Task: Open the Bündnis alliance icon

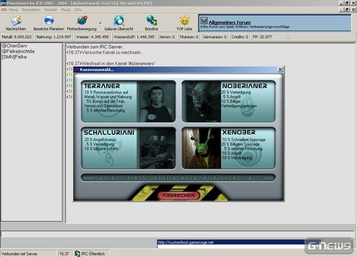Action: [x=152, y=21]
